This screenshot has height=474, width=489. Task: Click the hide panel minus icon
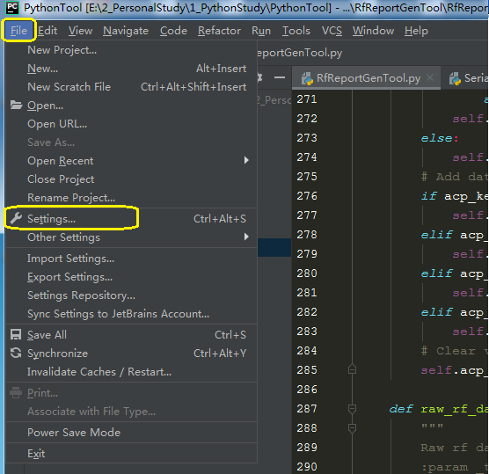[280, 77]
